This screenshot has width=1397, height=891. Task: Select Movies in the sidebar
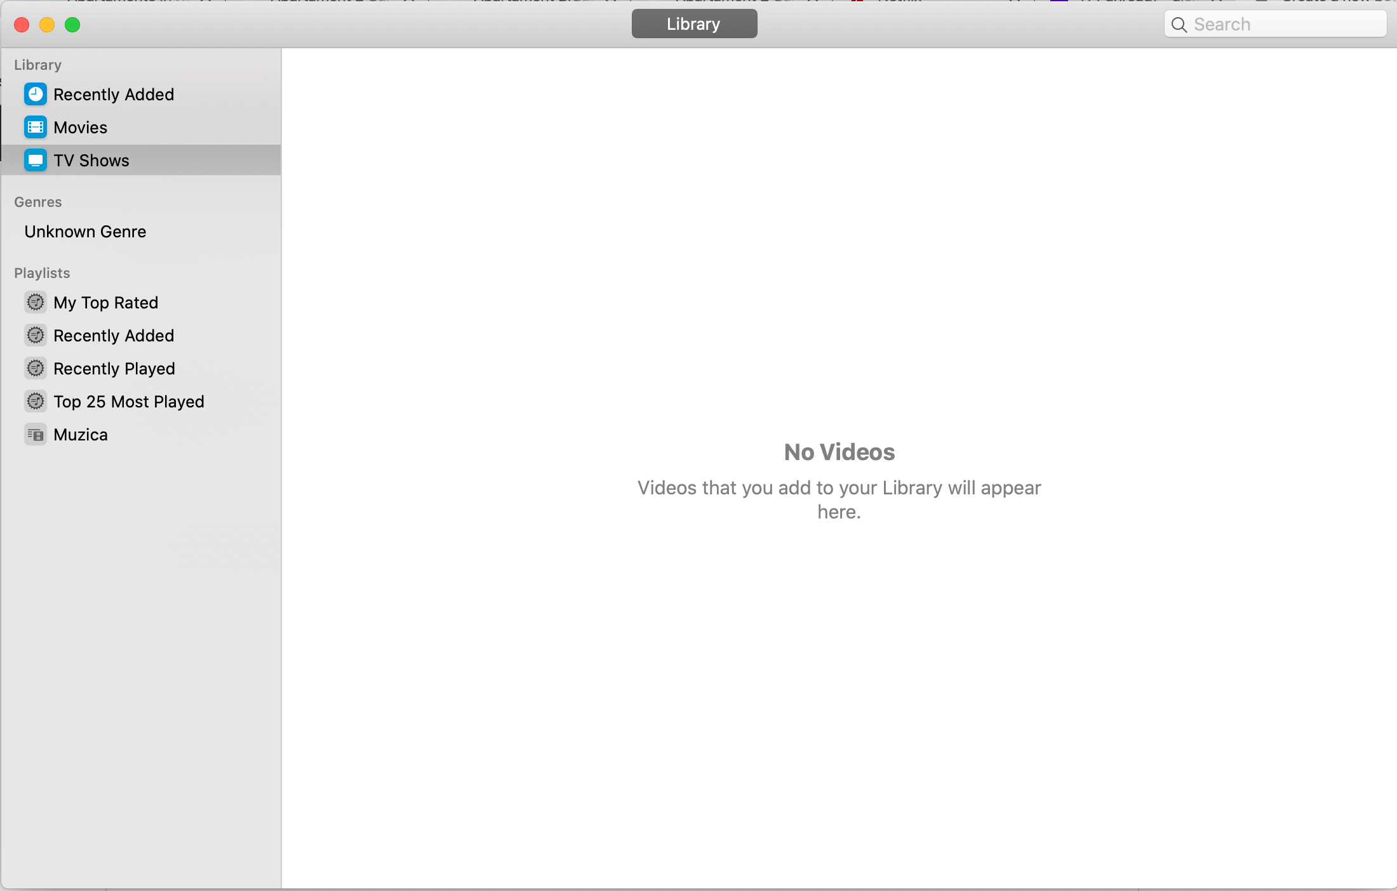80,128
